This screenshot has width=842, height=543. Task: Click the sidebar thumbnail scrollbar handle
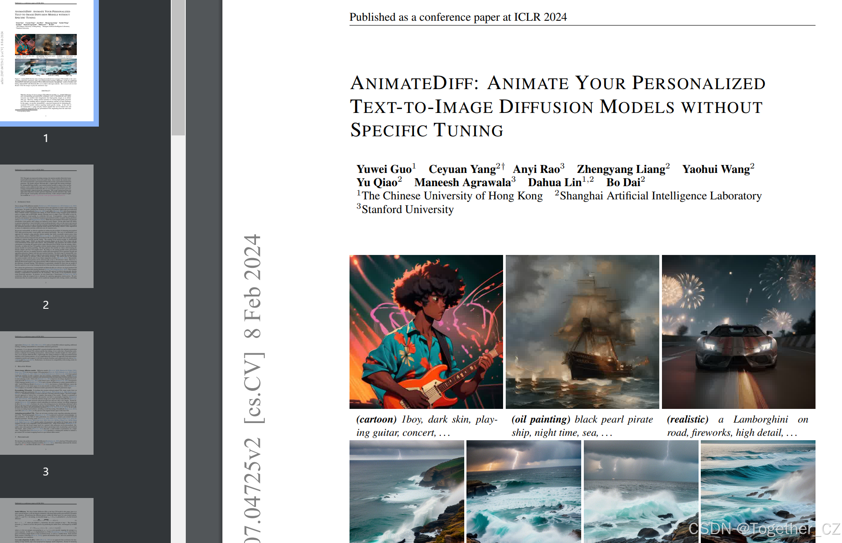pyautogui.click(x=178, y=67)
